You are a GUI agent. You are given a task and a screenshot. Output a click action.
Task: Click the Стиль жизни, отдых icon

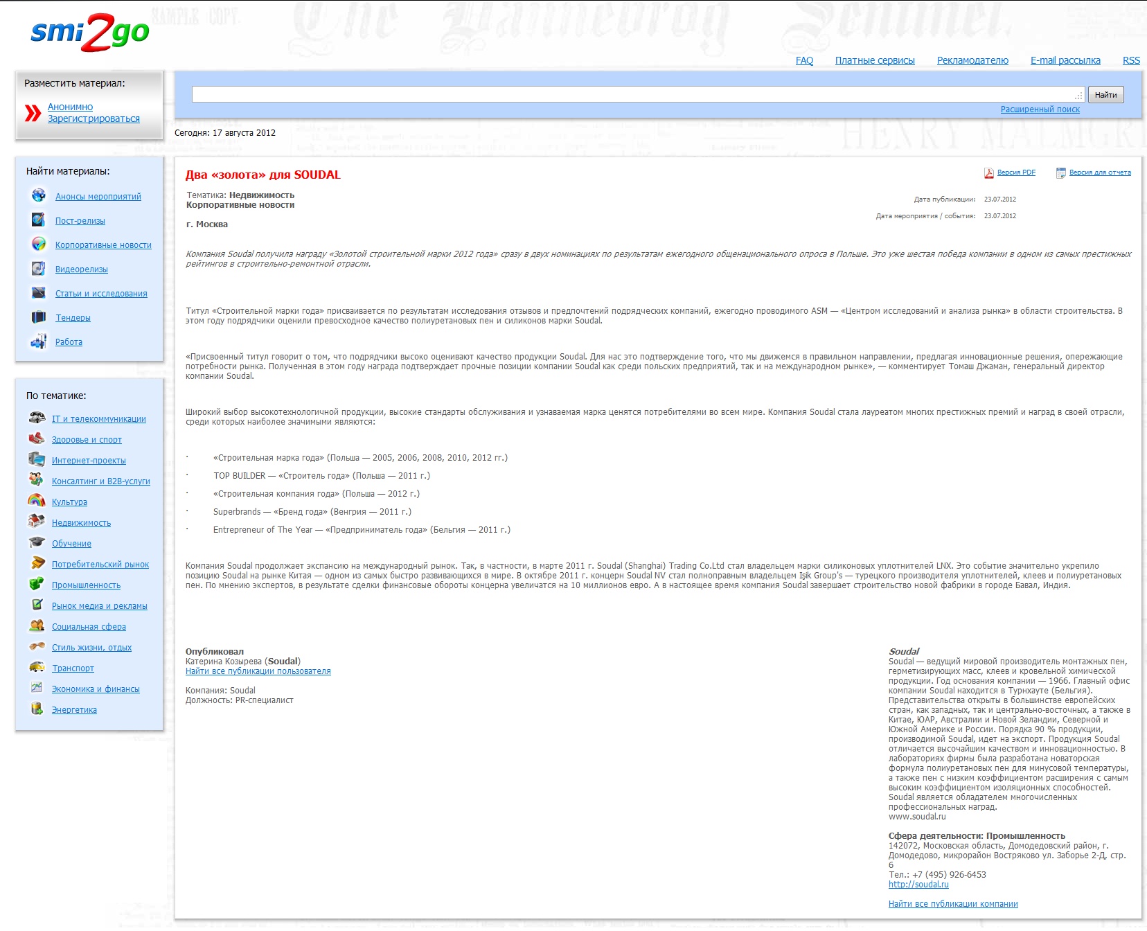(x=37, y=646)
